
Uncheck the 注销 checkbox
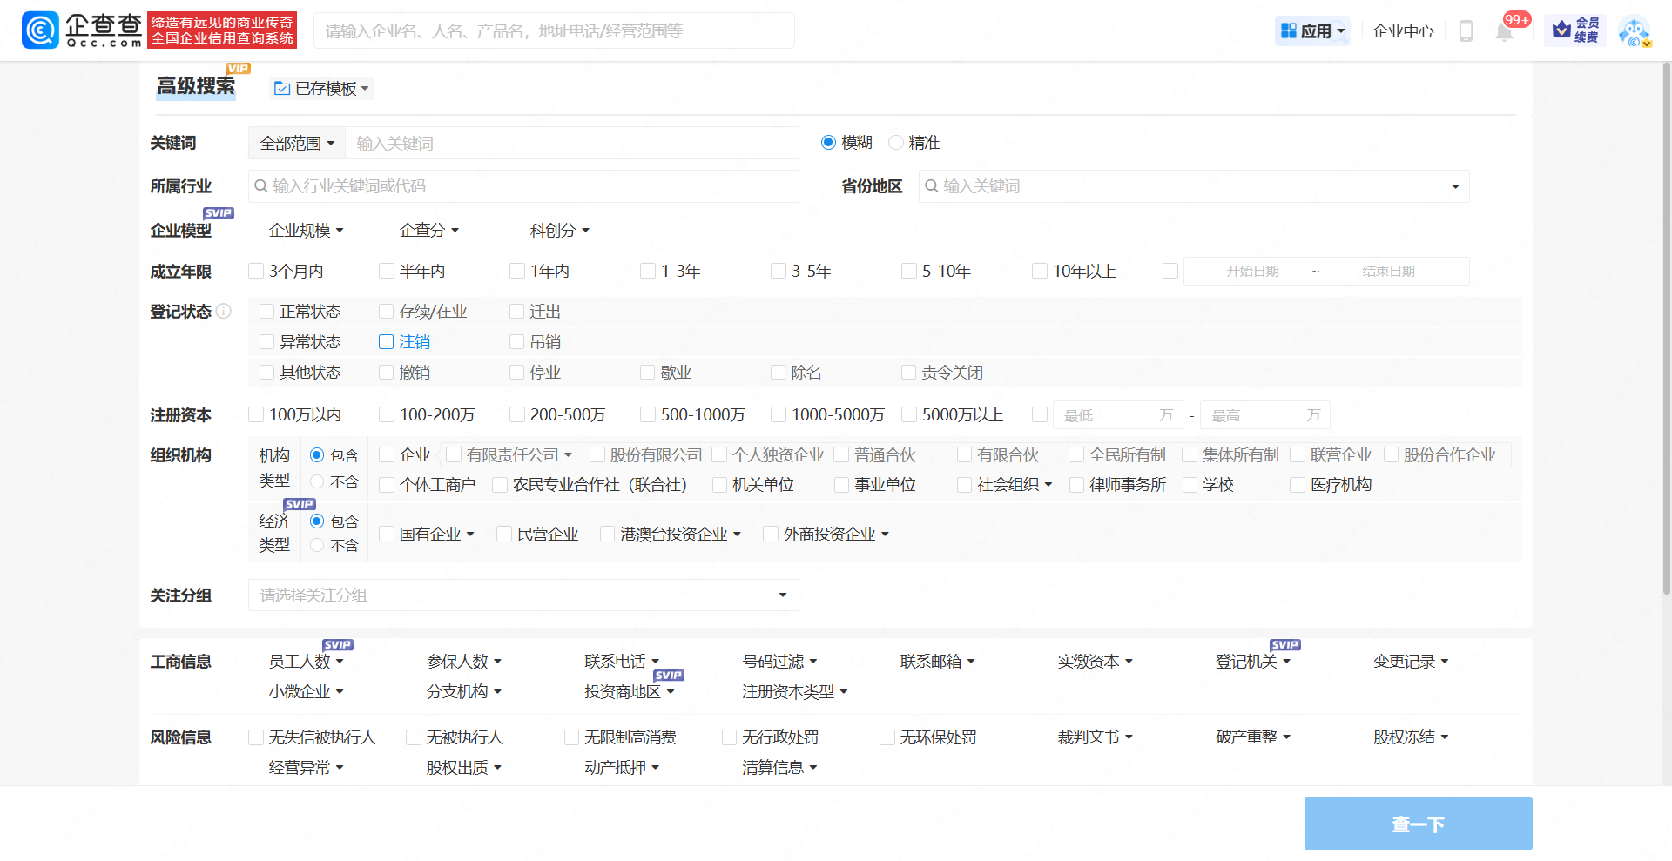point(386,341)
